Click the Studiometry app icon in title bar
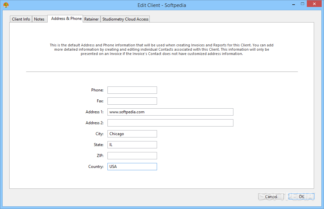The height and width of the screenshot is (209, 324). (x=6, y=5)
